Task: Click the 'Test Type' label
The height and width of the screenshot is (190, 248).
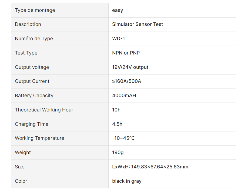Action: tap(26, 53)
